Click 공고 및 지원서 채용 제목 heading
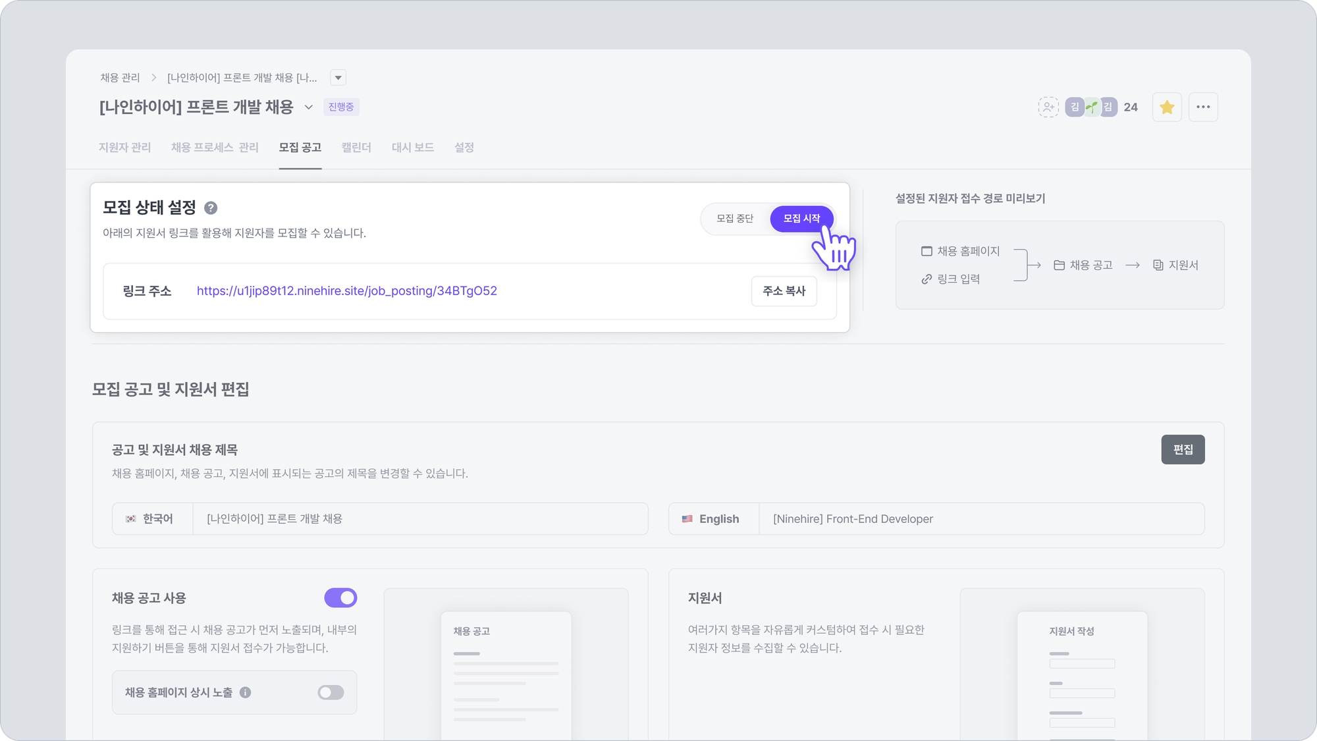 coord(175,450)
